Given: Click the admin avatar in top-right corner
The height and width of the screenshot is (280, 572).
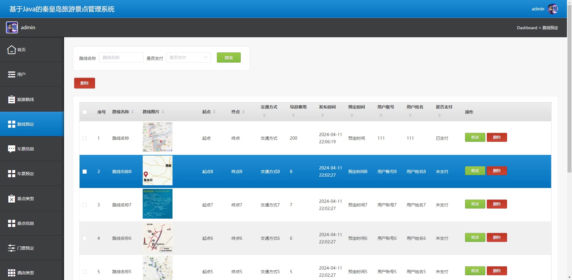Looking at the screenshot, I should point(553,9).
